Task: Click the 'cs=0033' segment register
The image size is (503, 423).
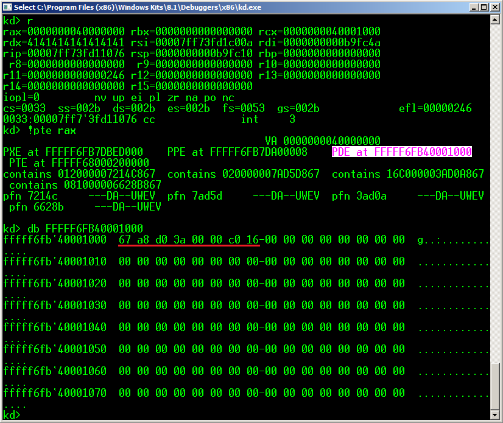Action: pos(24,108)
